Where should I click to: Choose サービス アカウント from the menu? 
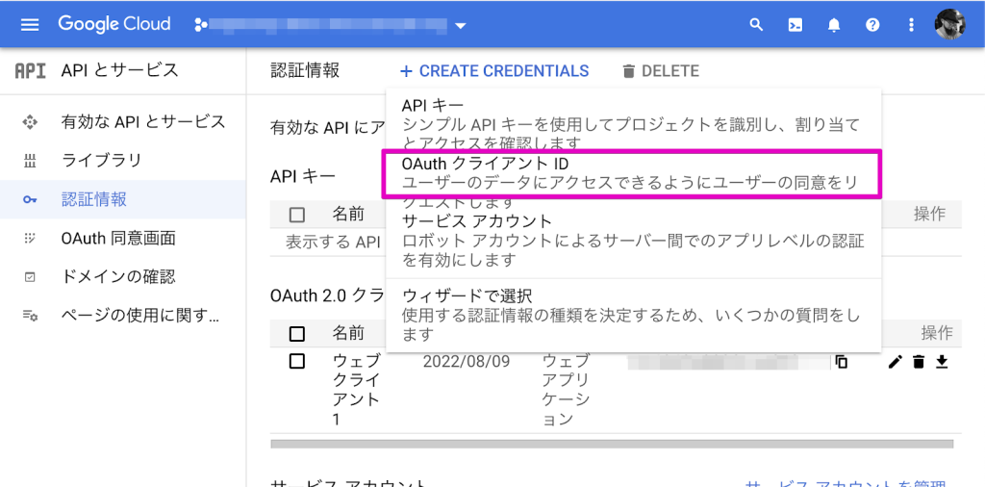[x=633, y=240]
